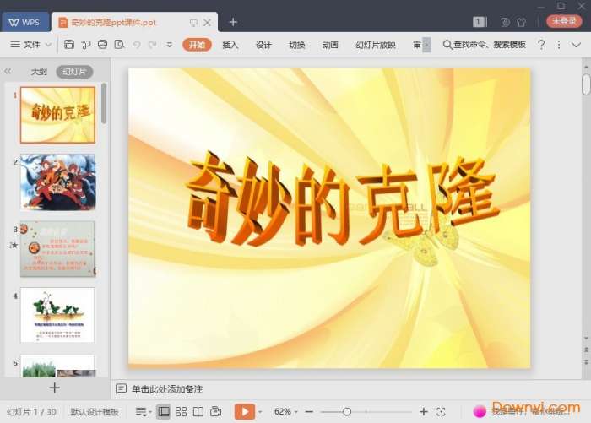The image size is (591, 423).
Task: Open the 插入 ribbon tab
Action: coord(230,45)
